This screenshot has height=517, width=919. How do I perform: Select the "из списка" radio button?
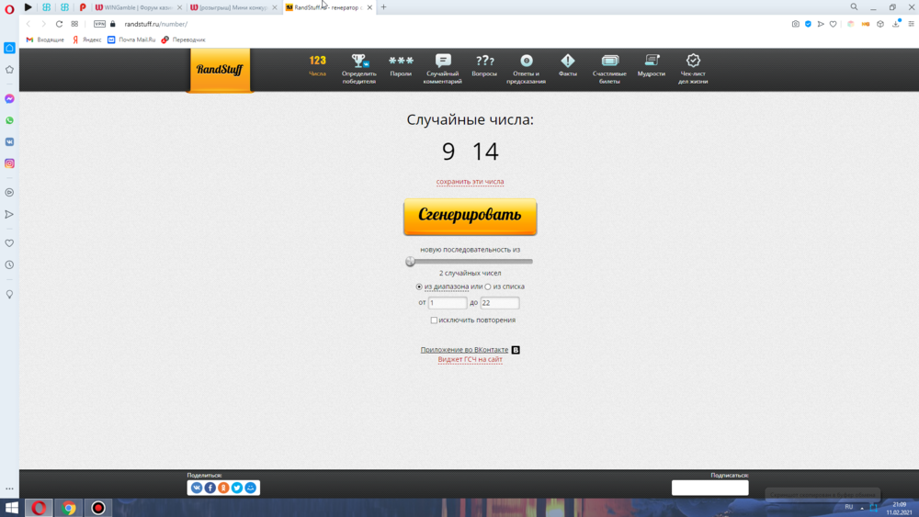pyautogui.click(x=488, y=287)
